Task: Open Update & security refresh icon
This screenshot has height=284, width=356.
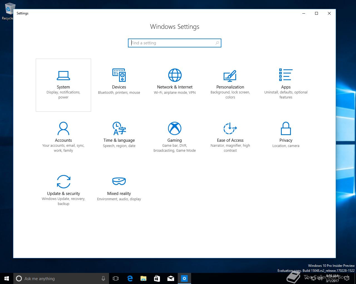Action: 63,182
